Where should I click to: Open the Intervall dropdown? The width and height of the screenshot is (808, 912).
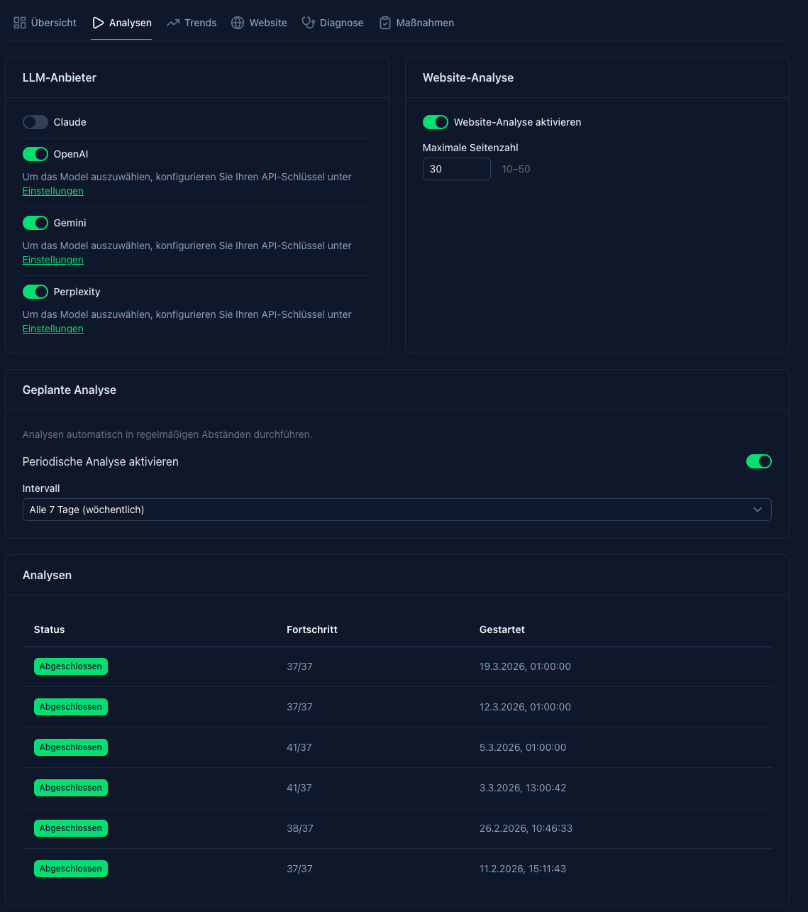(397, 510)
